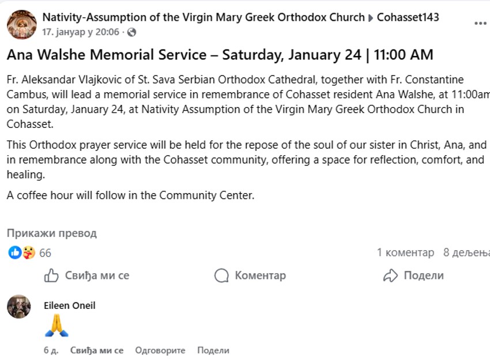
Task: View who reacted via the 66 count
Action: [x=45, y=253]
